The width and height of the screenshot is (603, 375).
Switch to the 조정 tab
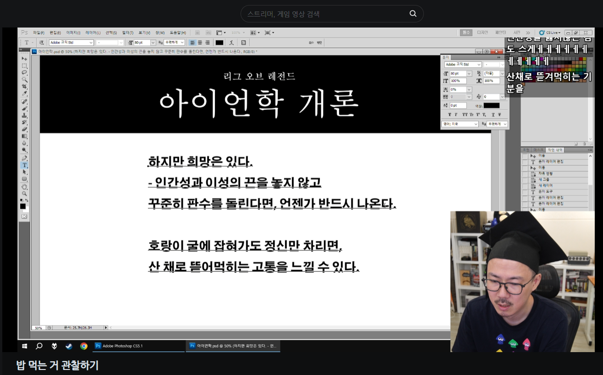coord(526,150)
